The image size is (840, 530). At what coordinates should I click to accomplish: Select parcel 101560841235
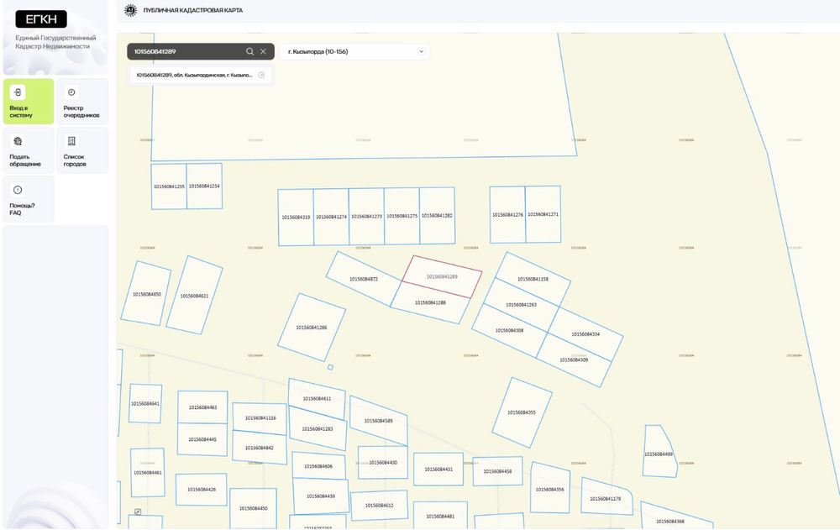[x=169, y=186]
